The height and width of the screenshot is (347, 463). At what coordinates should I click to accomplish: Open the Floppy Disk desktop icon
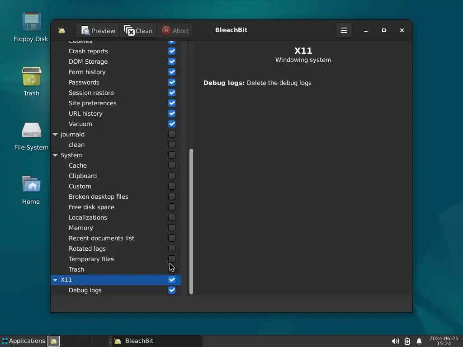(x=31, y=27)
